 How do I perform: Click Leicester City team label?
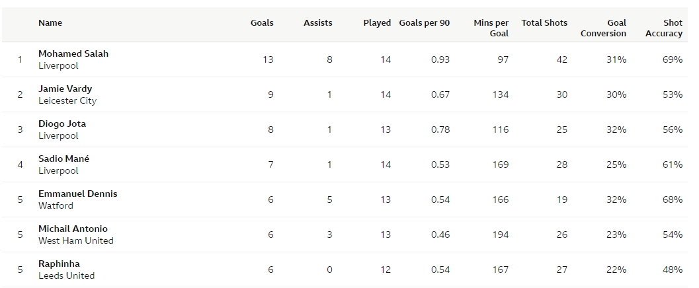[x=67, y=100]
